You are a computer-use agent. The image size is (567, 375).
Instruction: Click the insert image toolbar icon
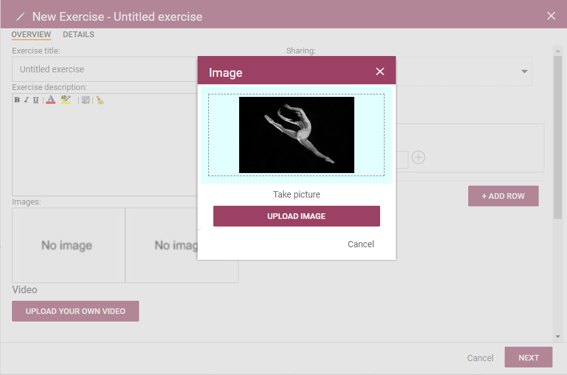pos(86,100)
